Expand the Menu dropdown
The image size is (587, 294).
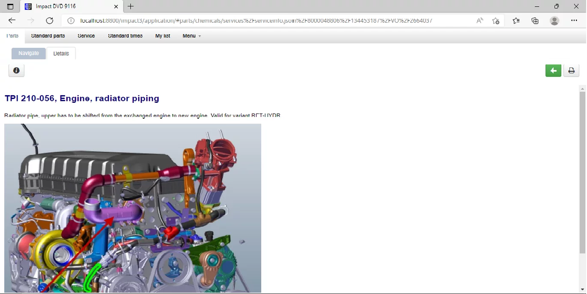pyautogui.click(x=191, y=36)
